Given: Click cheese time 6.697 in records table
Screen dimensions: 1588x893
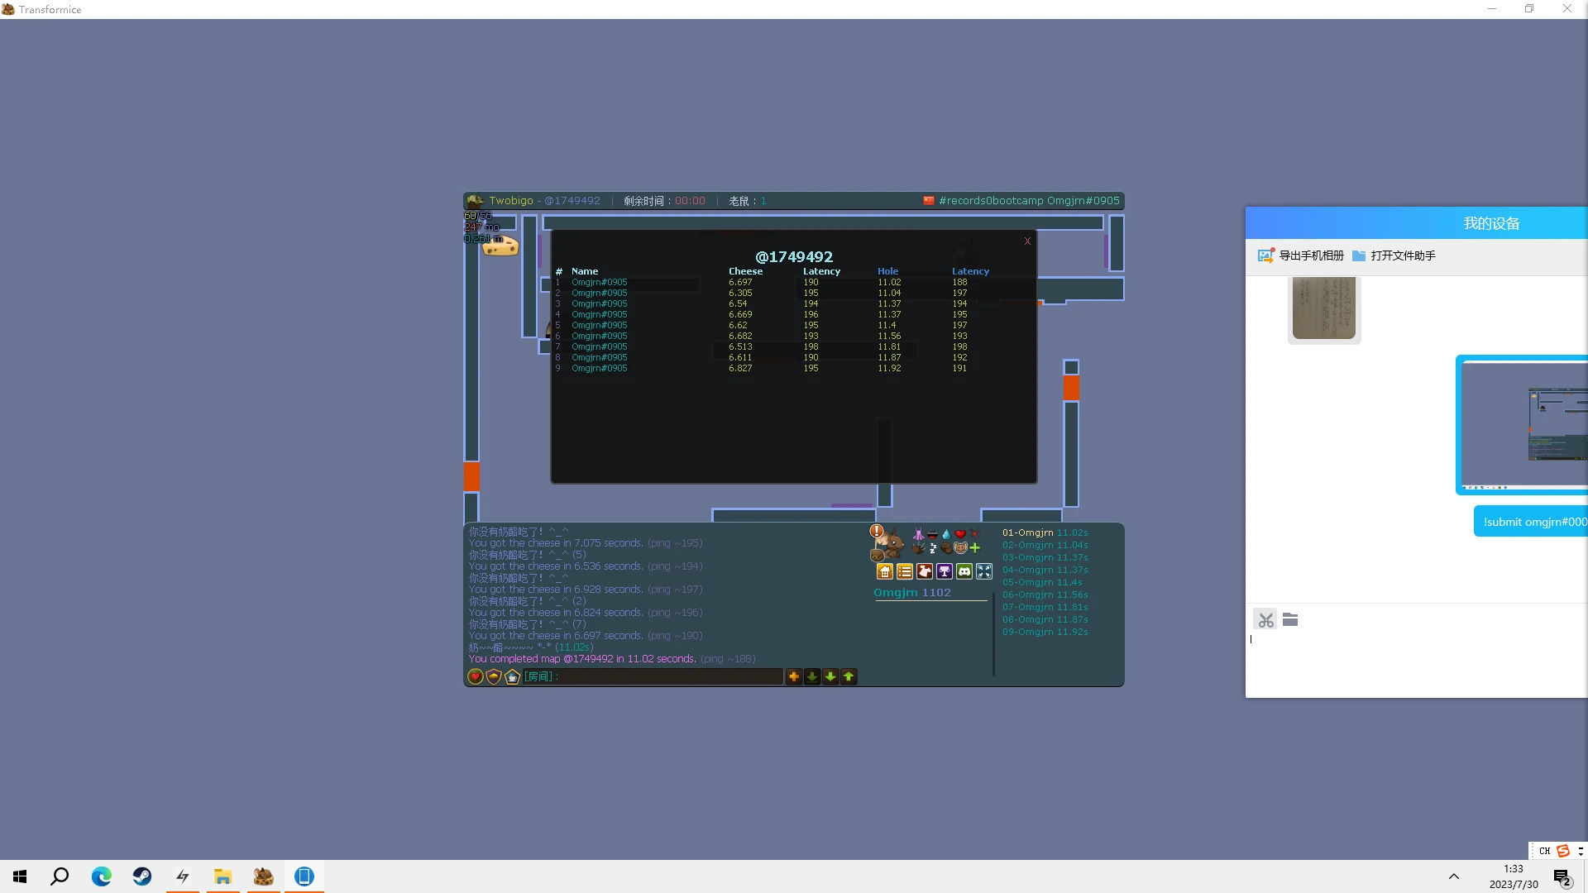Looking at the screenshot, I should pos(740,282).
